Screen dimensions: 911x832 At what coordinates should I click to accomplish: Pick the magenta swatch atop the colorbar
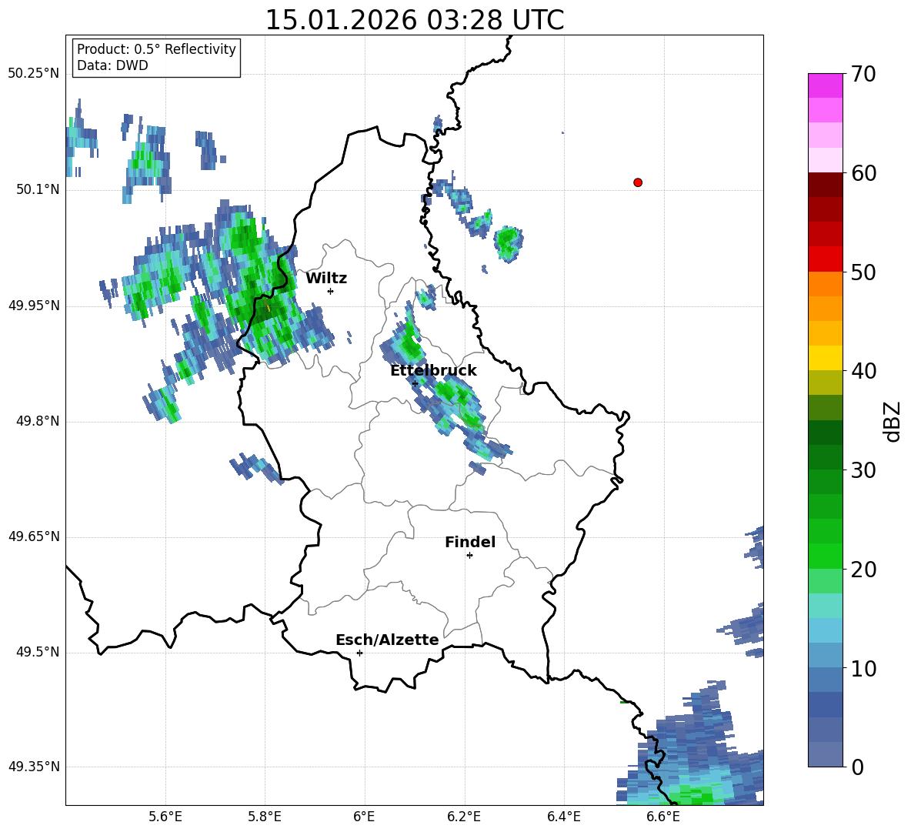click(x=825, y=85)
